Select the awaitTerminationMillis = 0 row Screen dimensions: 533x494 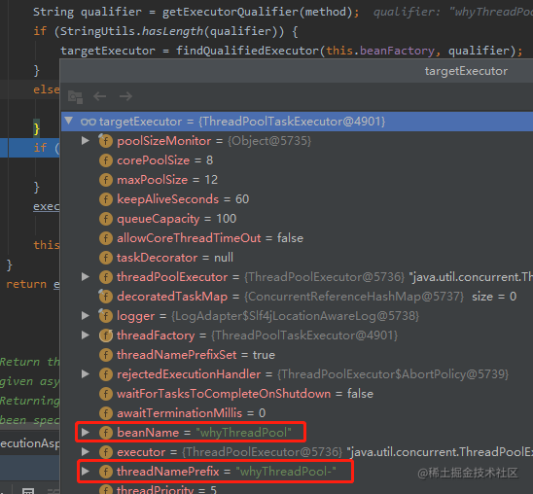[x=297, y=413]
